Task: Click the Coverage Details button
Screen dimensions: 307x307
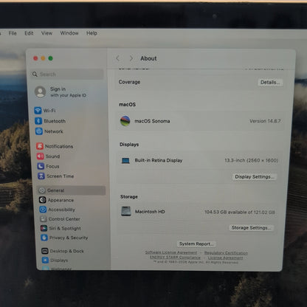Action: coord(270,83)
